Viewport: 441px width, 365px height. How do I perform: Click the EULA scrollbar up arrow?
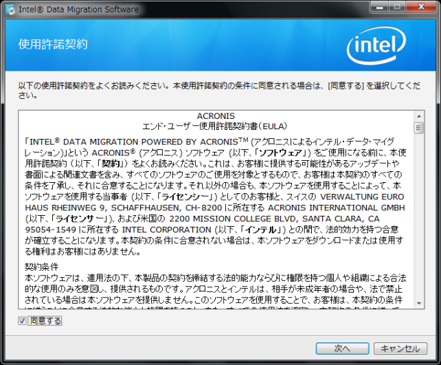pyautogui.click(x=419, y=116)
